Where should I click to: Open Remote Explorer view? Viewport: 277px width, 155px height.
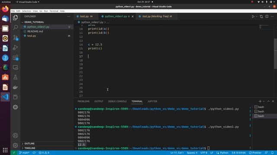tap(16, 68)
